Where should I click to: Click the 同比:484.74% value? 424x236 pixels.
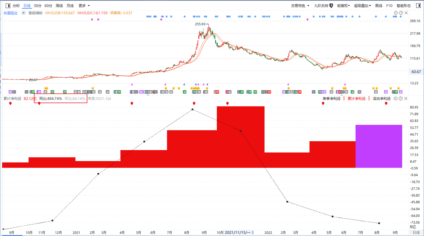(x=51, y=98)
